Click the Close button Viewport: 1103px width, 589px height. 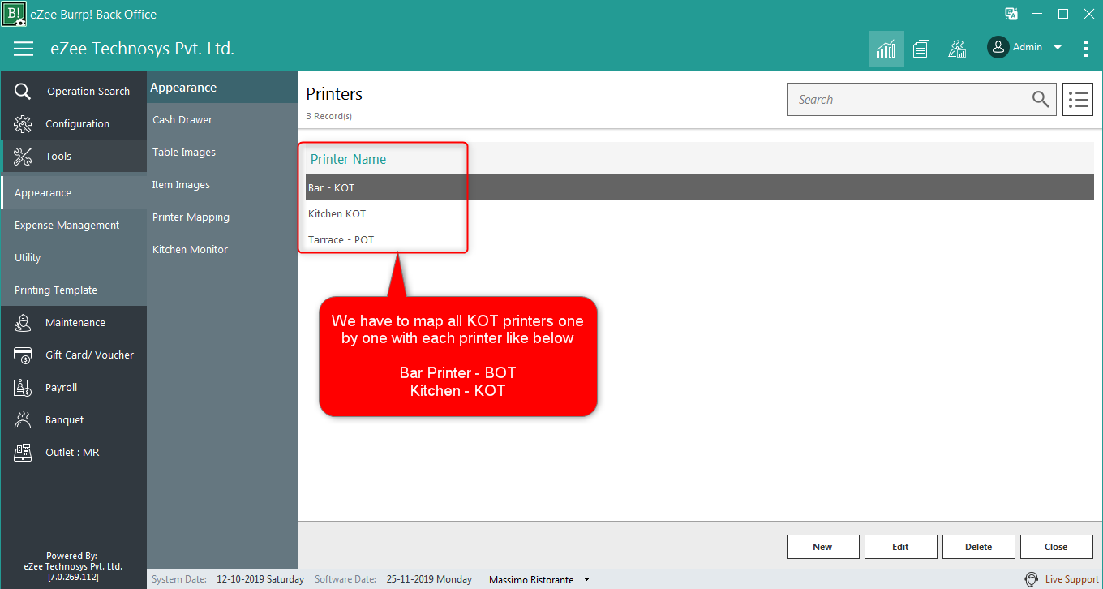1056,547
